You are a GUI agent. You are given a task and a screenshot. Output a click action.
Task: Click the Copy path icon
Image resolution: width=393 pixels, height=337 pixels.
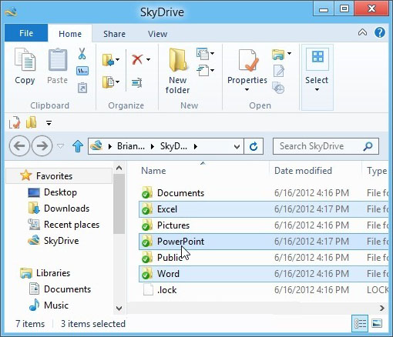coord(82,71)
